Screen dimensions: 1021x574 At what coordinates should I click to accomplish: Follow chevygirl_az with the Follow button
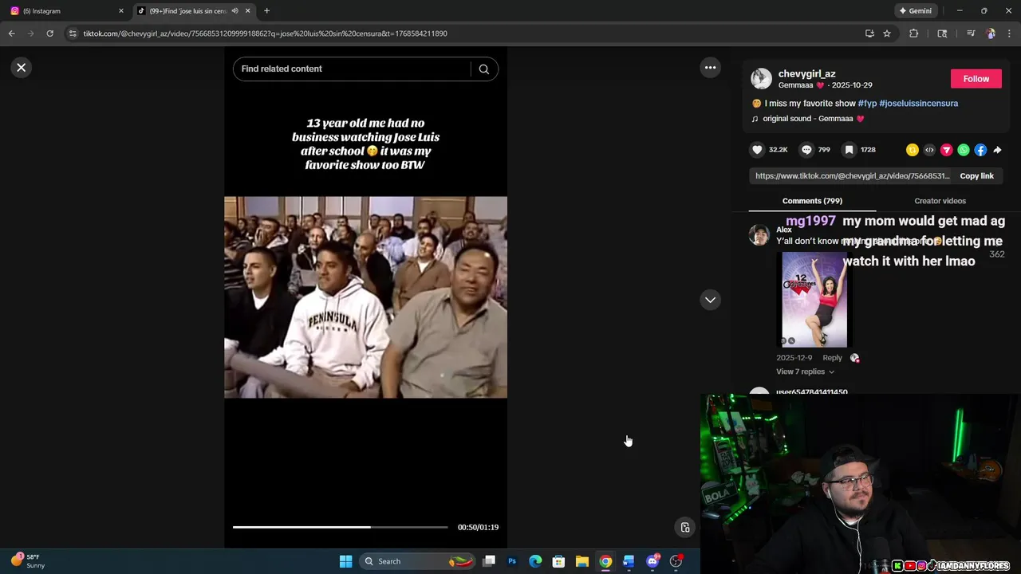point(976,79)
